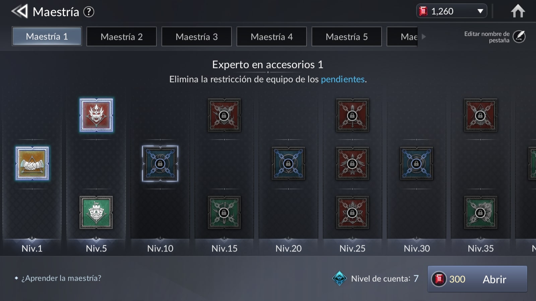Switch to the Maestría 4 tab
Viewport: 536px width, 301px height.
click(x=272, y=36)
